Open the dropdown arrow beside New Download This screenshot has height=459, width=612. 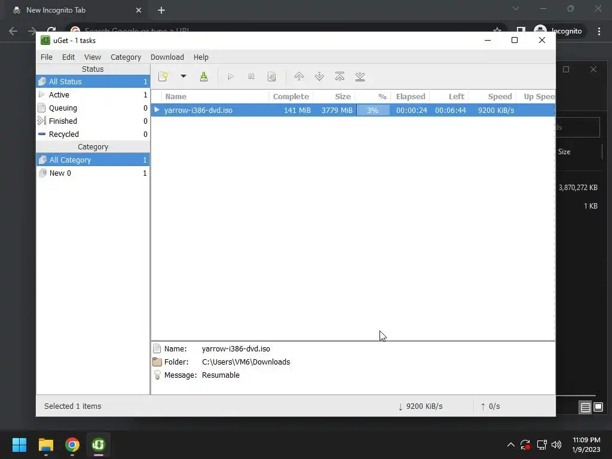[x=183, y=76]
